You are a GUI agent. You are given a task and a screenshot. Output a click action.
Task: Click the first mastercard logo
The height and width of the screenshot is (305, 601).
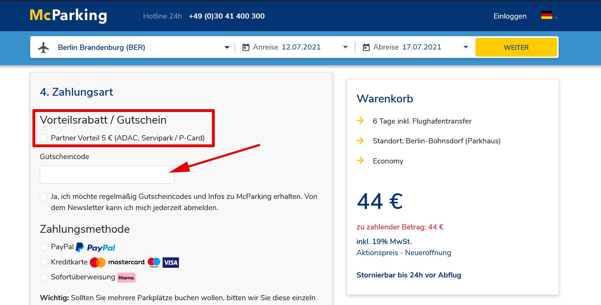pyautogui.click(x=117, y=262)
